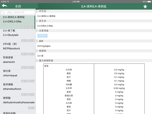Open the diethylaminoethylhexanoate entry
The height and width of the screenshot is (114, 152).
pyautogui.click(x=17, y=103)
